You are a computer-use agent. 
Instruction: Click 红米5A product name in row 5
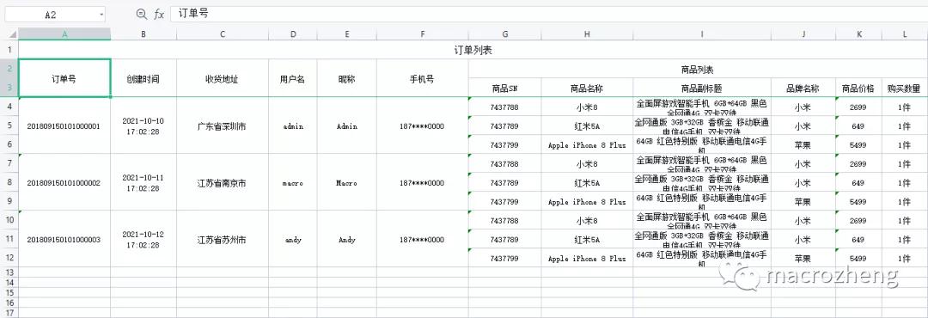[x=587, y=125]
